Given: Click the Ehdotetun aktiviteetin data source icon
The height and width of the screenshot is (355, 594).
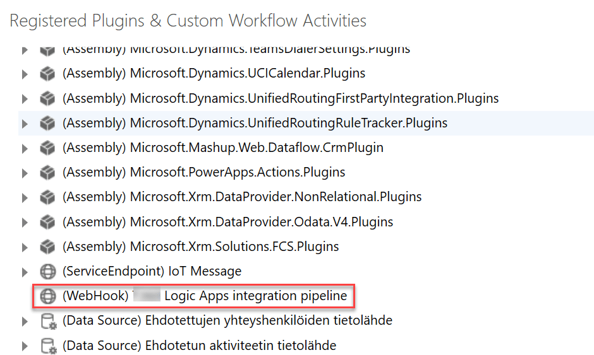Looking at the screenshot, I should point(47,346).
